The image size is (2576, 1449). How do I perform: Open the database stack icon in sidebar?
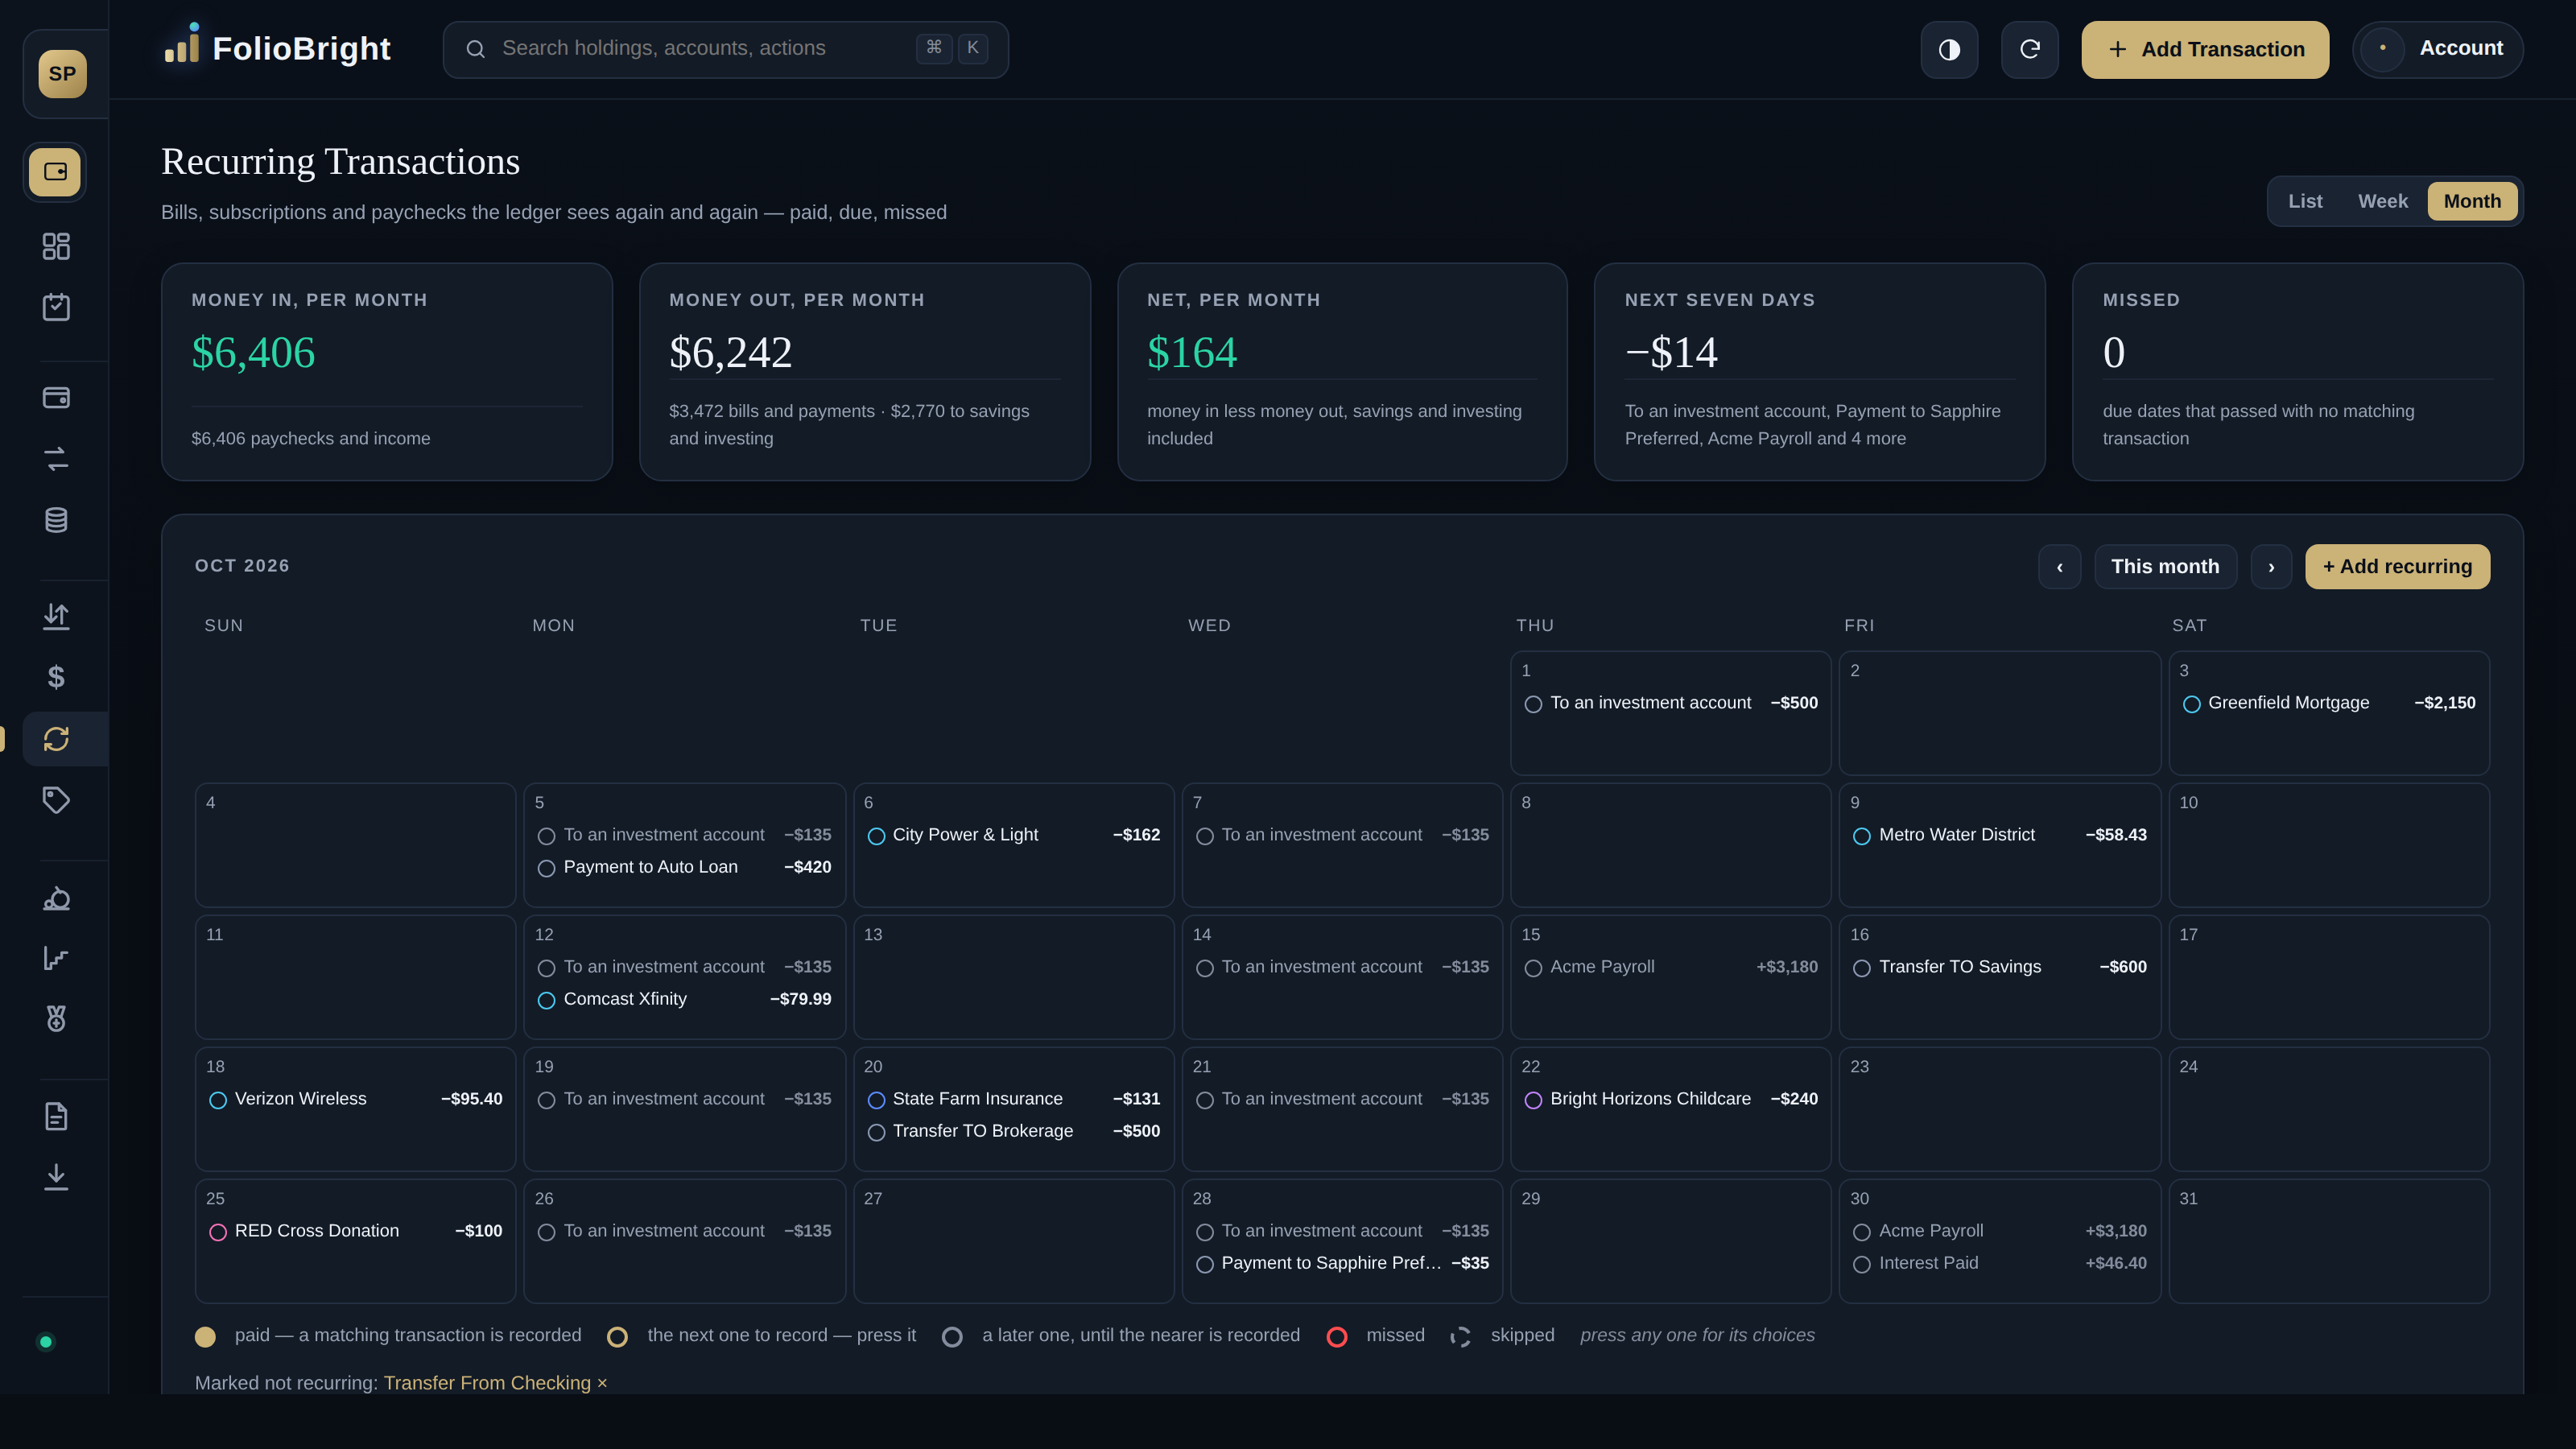coord(56,520)
